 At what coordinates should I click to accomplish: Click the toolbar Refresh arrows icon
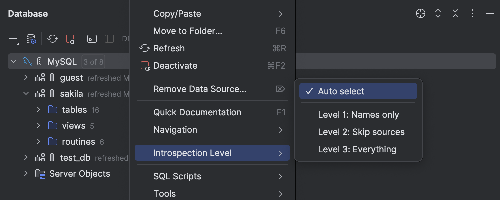tap(53, 39)
